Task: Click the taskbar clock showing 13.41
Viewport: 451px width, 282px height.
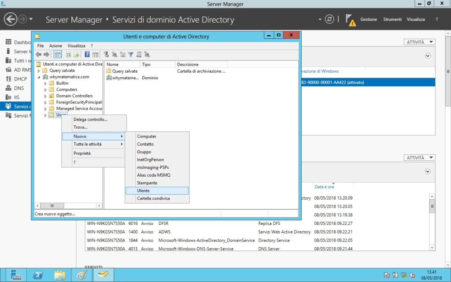Action: point(432,275)
